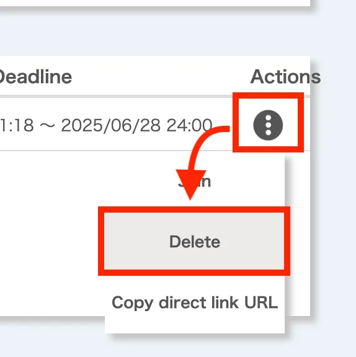Click the Deadline column header
The width and height of the screenshot is (356, 357).
(x=35, y=77)
